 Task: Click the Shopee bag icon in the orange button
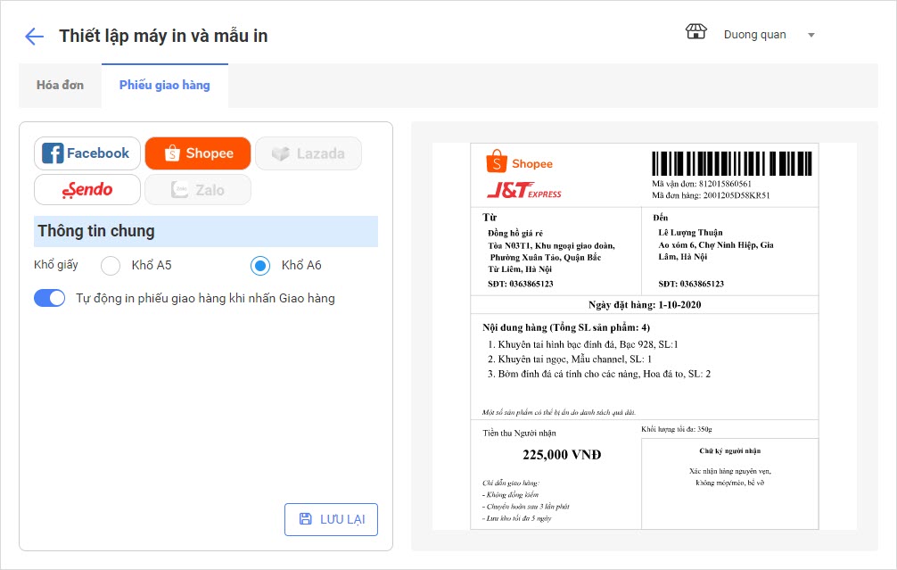click(x=170, y=153)
